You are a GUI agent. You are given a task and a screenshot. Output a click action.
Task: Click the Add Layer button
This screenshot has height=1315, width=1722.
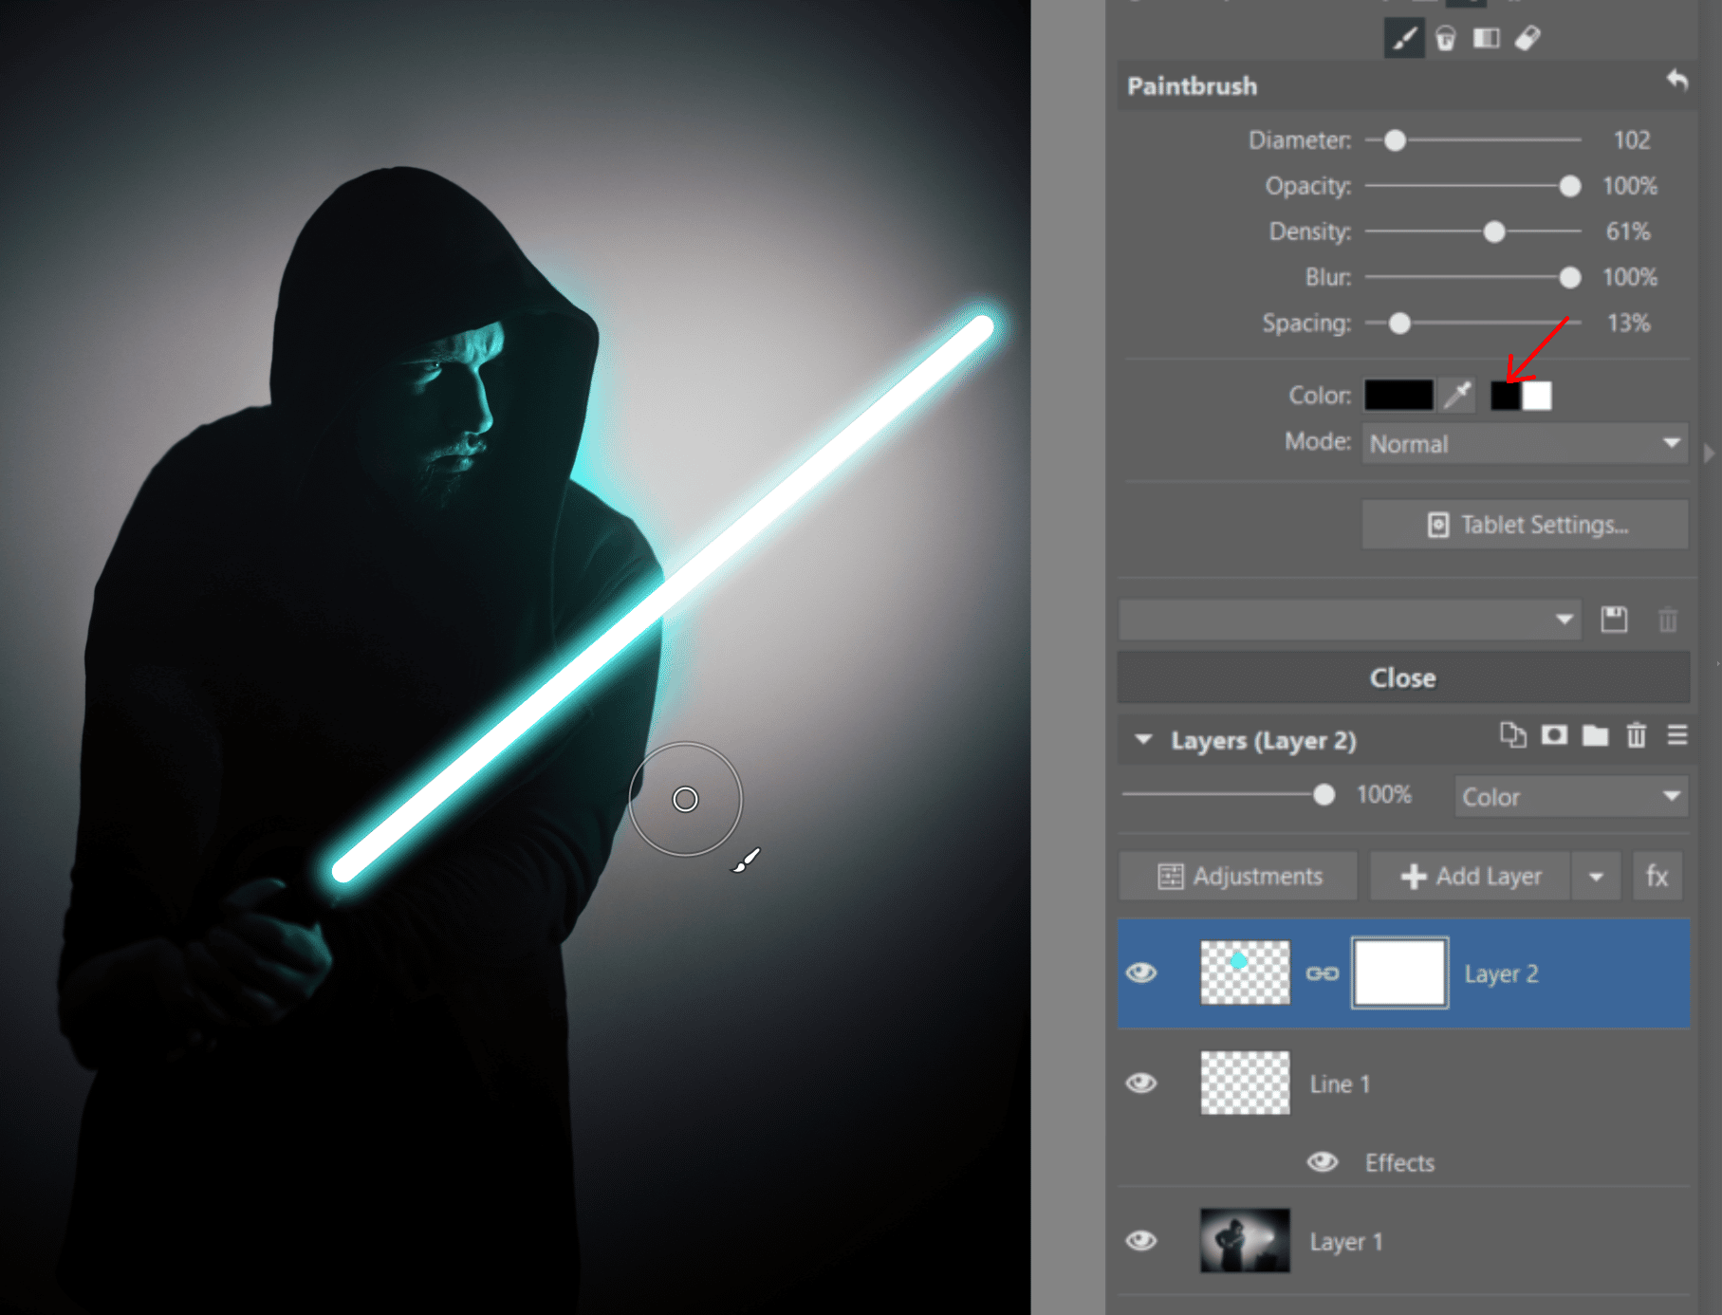(1471, 876)
